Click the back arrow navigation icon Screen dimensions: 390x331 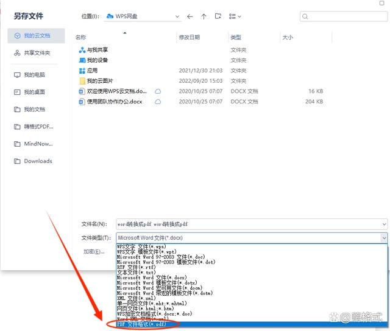tap(190, 16)
